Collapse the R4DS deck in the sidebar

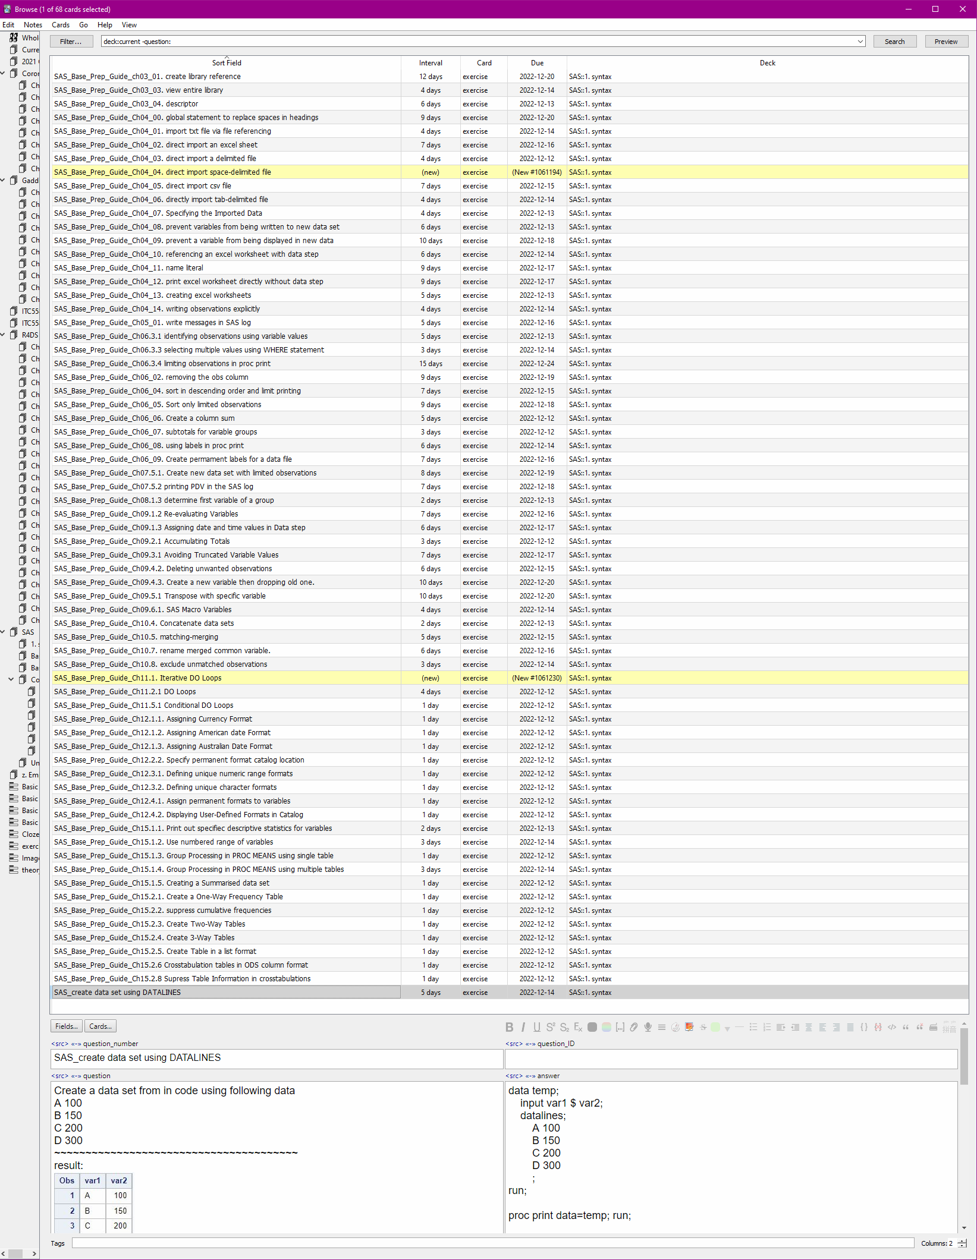tap(3, 335)
